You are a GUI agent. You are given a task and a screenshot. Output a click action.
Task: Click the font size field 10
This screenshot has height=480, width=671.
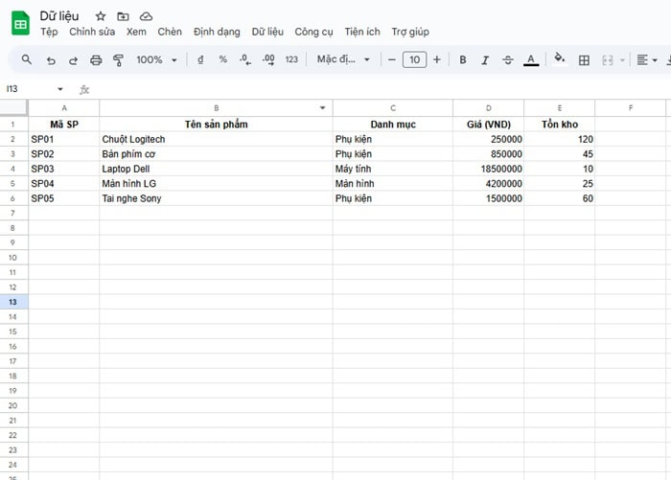(414, 60)
